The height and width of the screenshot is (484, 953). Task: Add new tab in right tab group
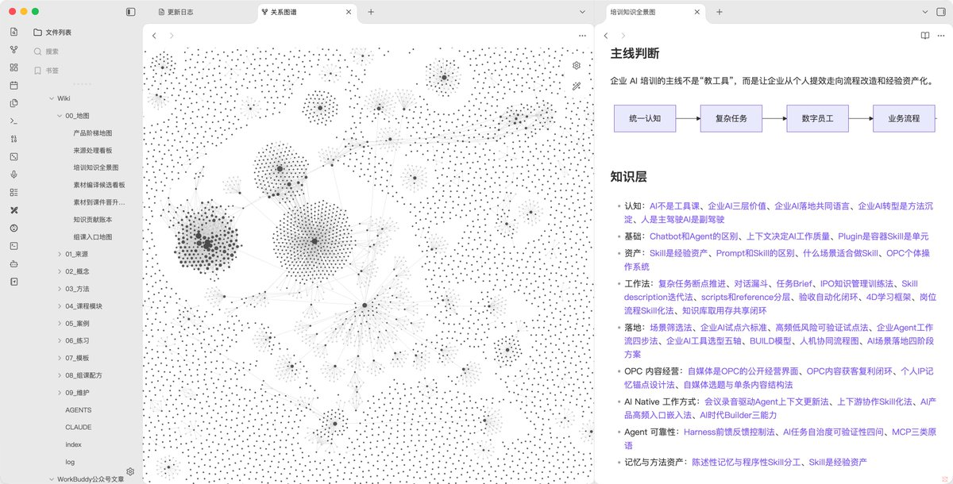[x=719, y=12]
